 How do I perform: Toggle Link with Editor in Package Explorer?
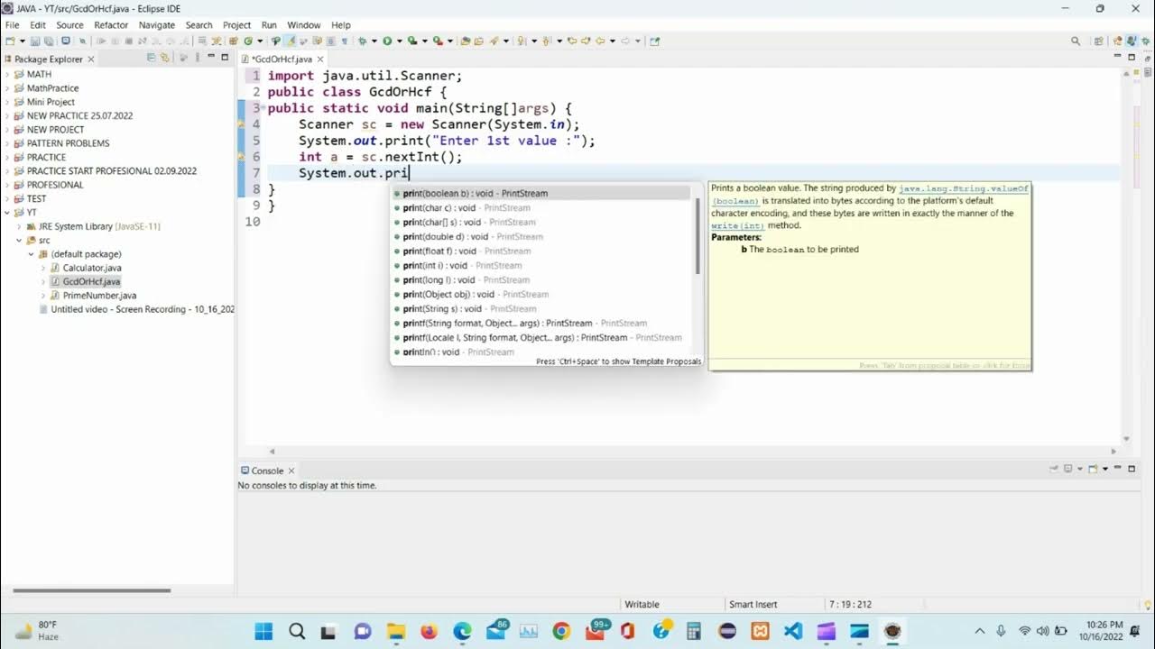point(165,58)
